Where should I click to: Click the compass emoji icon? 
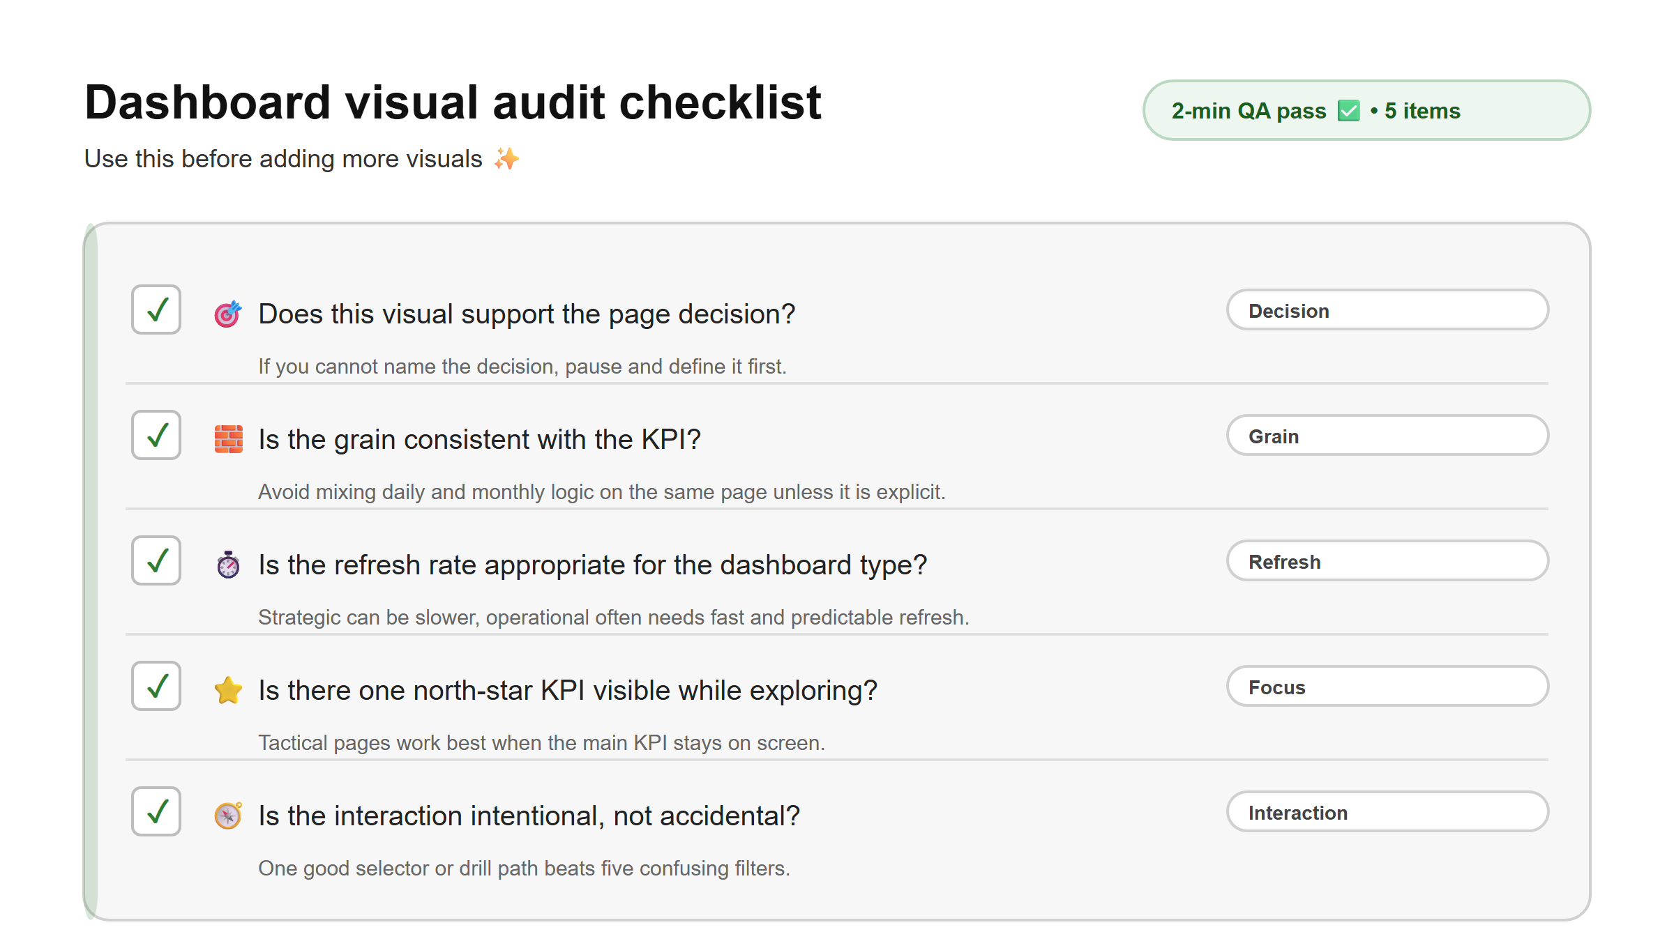click(228, 816)
